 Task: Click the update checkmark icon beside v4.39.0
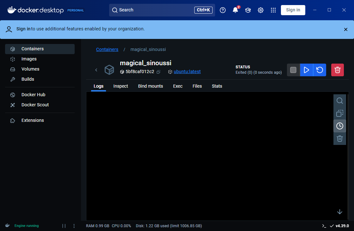[332, 226]
